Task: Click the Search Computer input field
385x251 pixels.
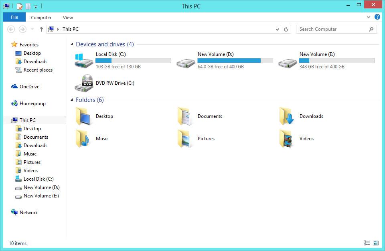Action: coord(333,29)
